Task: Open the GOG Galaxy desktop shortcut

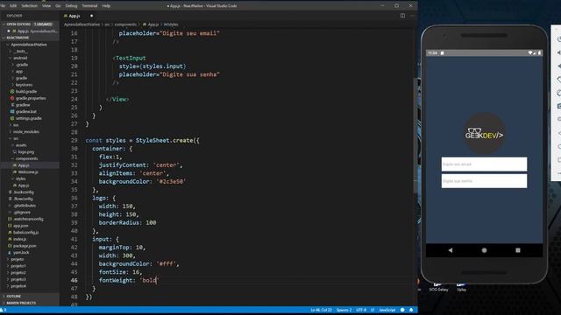Action: (x=438, y=287)
